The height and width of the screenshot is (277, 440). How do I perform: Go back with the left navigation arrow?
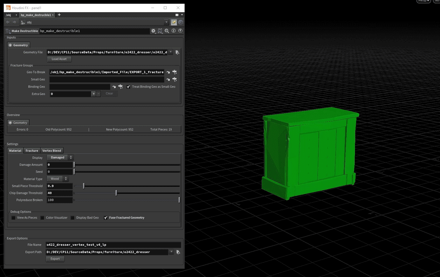click(x=8, y=22)
